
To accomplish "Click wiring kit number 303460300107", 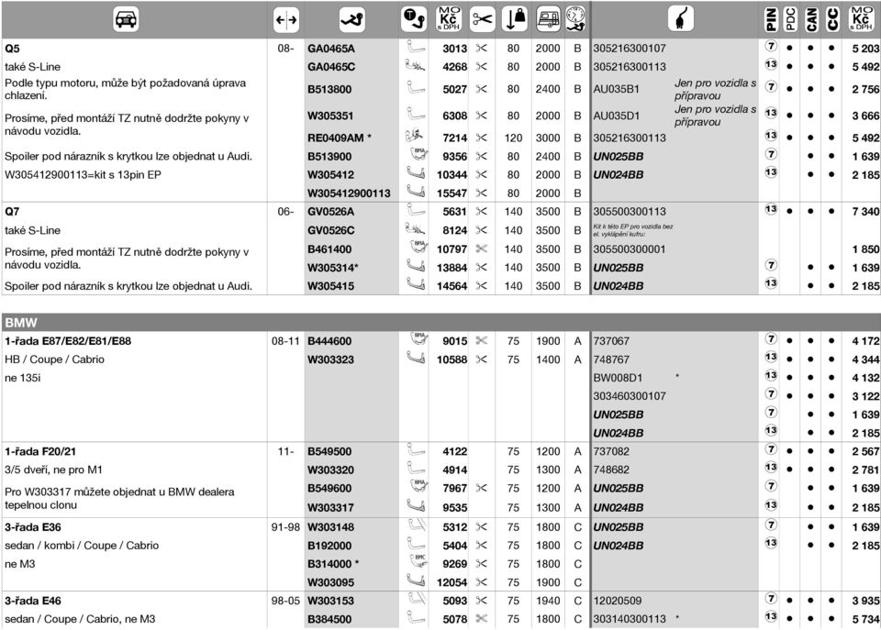I will click(630, 396).
